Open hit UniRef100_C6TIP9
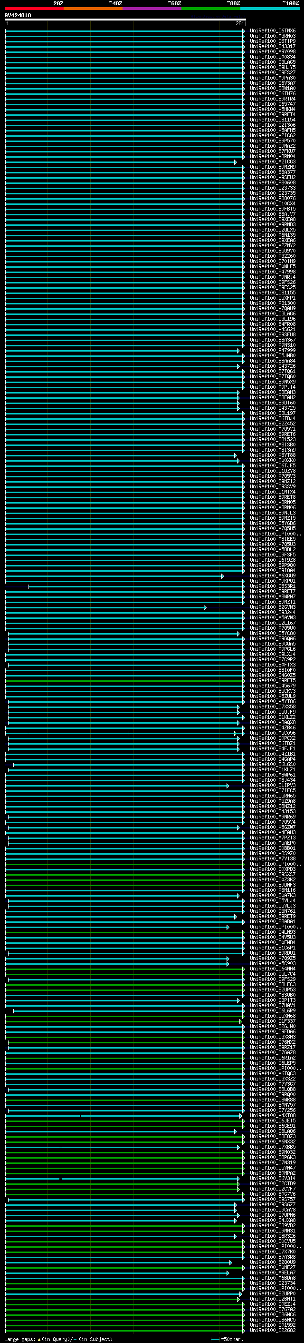Screen dimensions: 304x1343 (273, 41)
